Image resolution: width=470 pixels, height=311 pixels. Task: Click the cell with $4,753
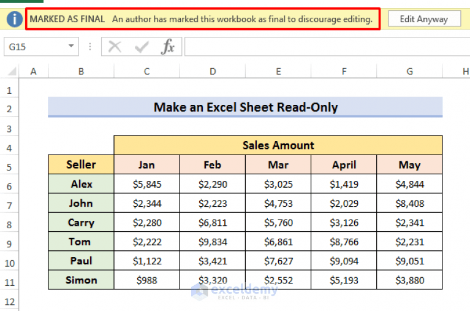278,203
